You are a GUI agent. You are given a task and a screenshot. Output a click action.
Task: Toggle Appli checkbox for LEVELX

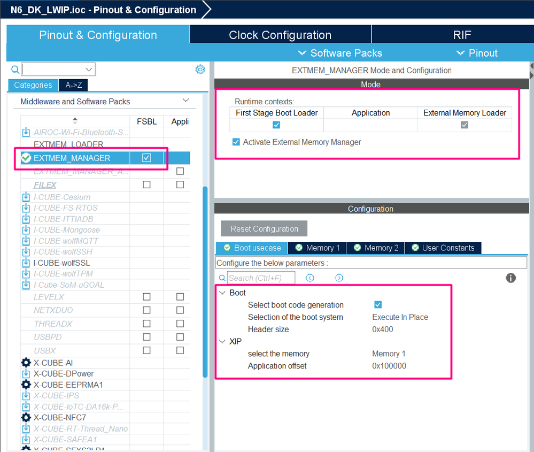point(180,296)
